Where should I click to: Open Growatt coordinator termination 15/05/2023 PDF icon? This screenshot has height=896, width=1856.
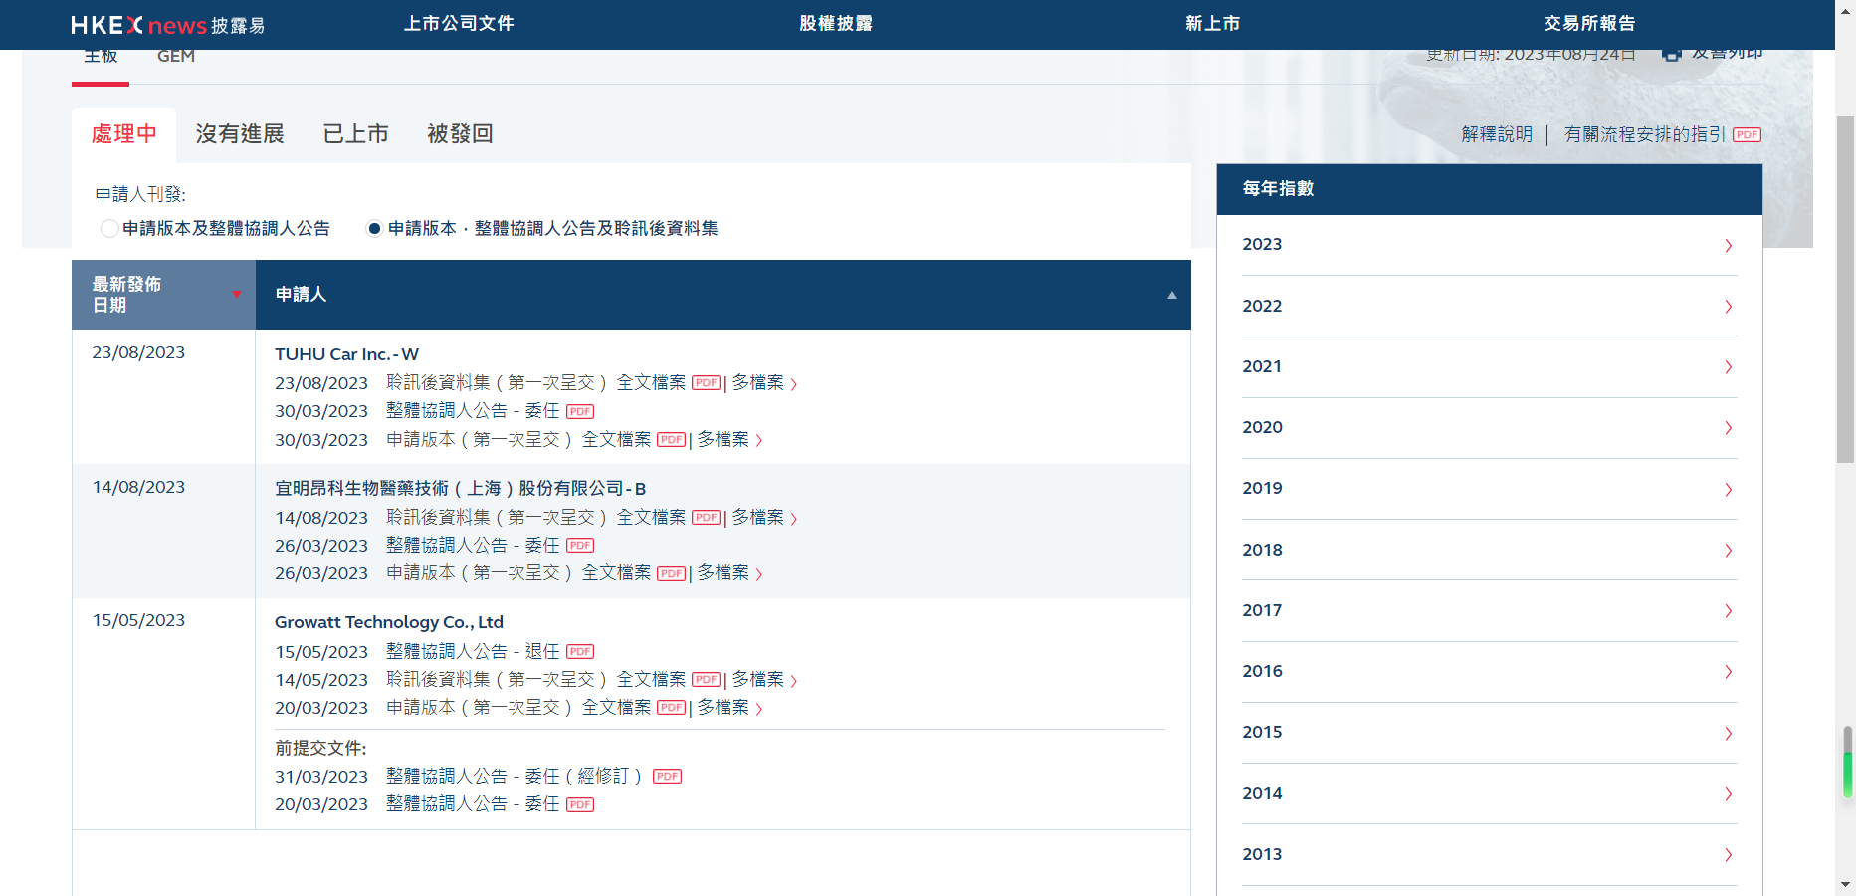[x=580, y=652]
